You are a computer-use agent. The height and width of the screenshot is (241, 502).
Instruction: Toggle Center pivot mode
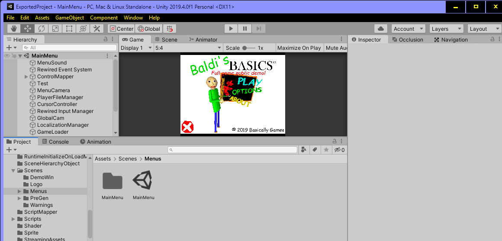click(121, 29)
